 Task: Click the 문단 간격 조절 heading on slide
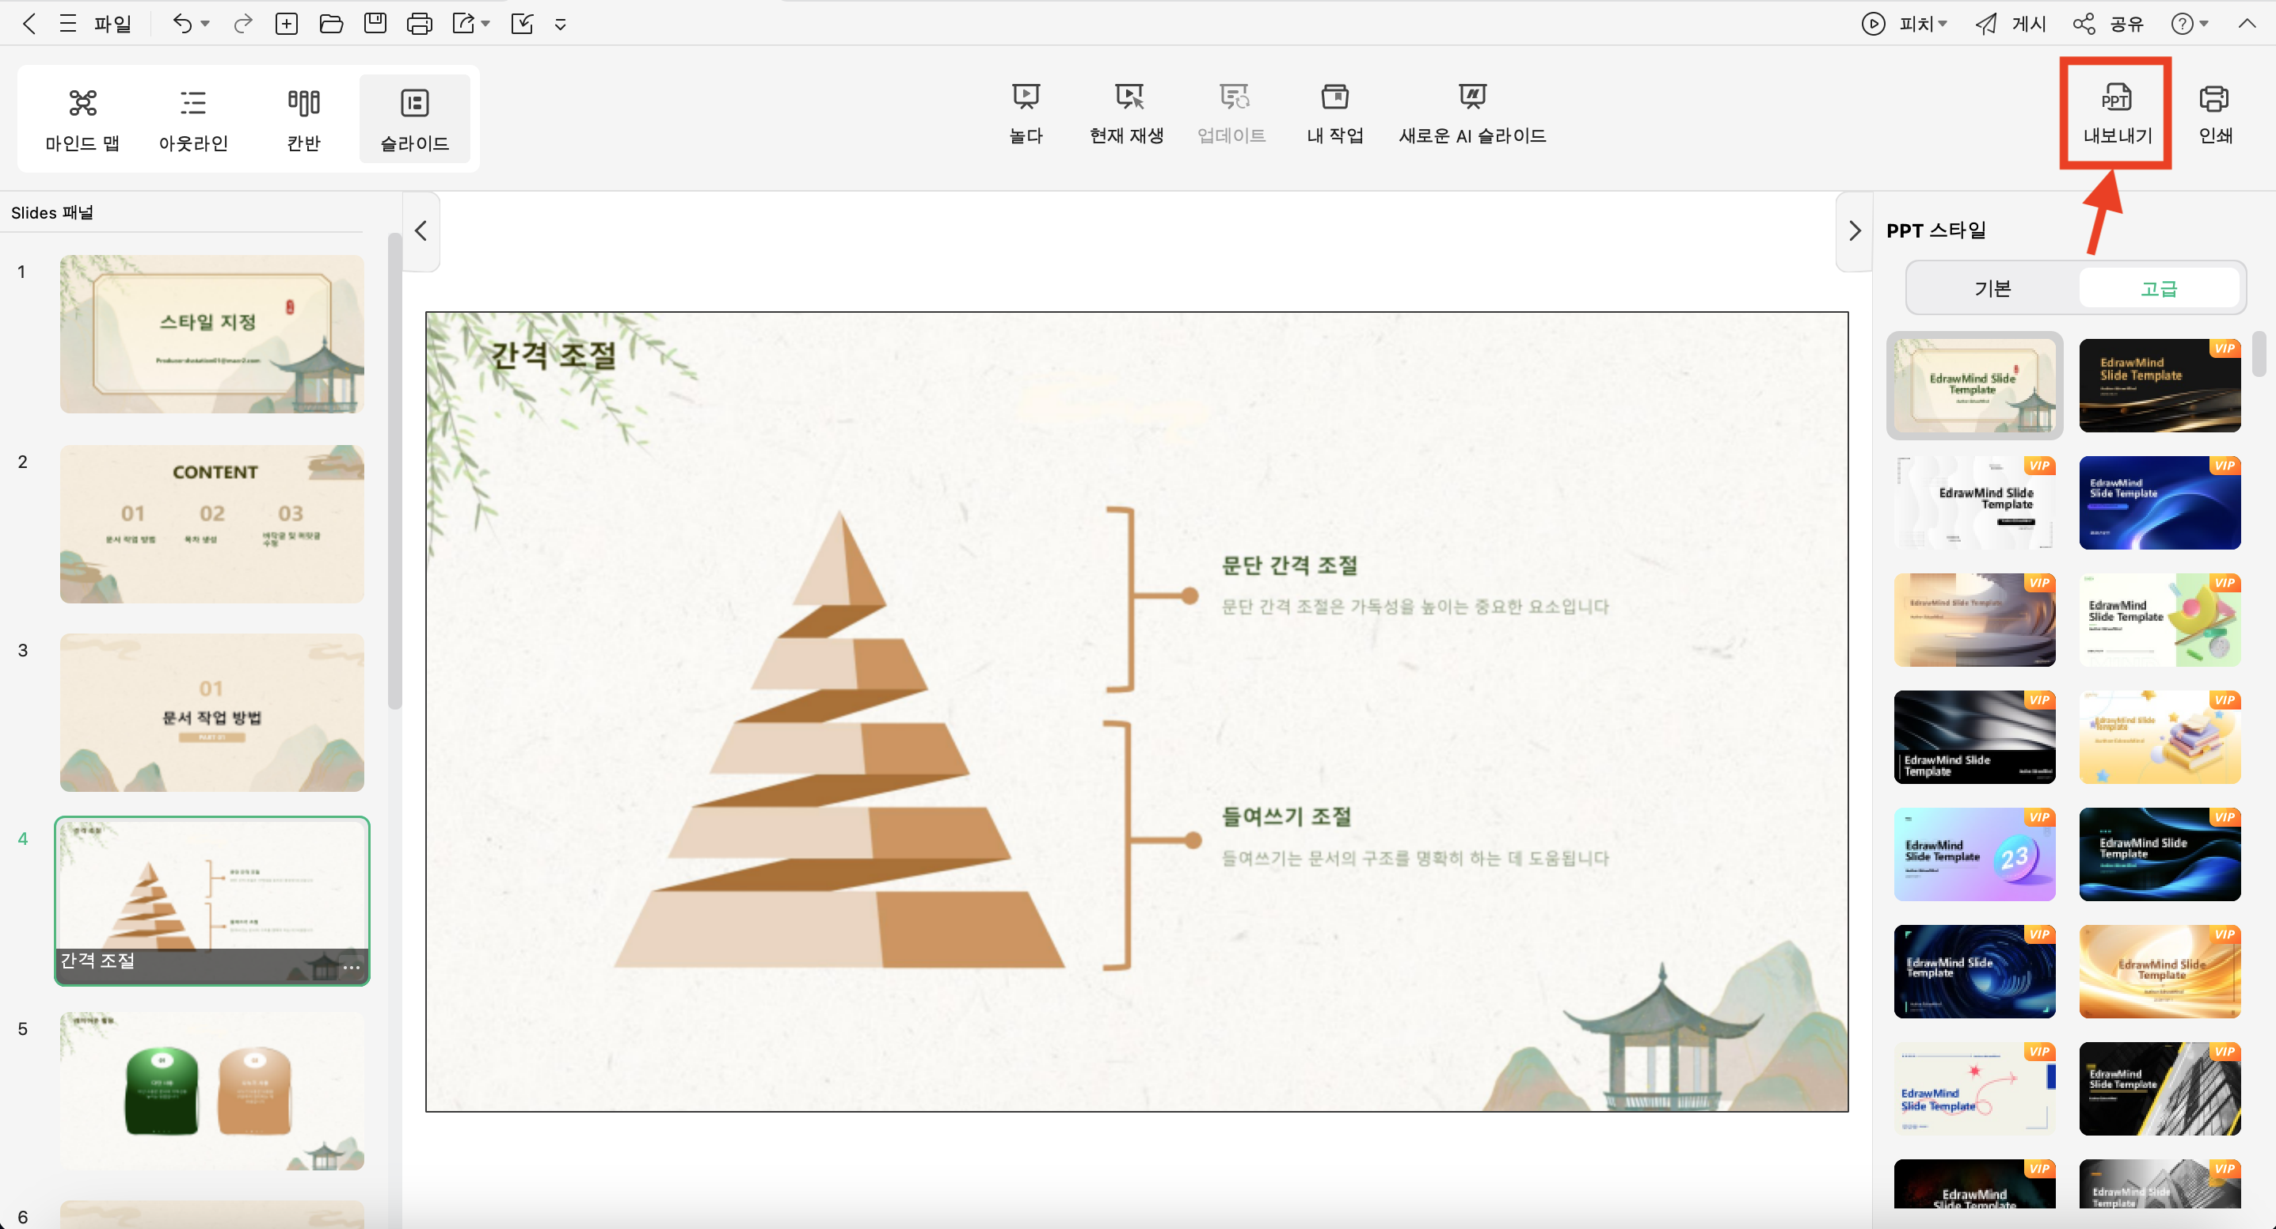1289,565
